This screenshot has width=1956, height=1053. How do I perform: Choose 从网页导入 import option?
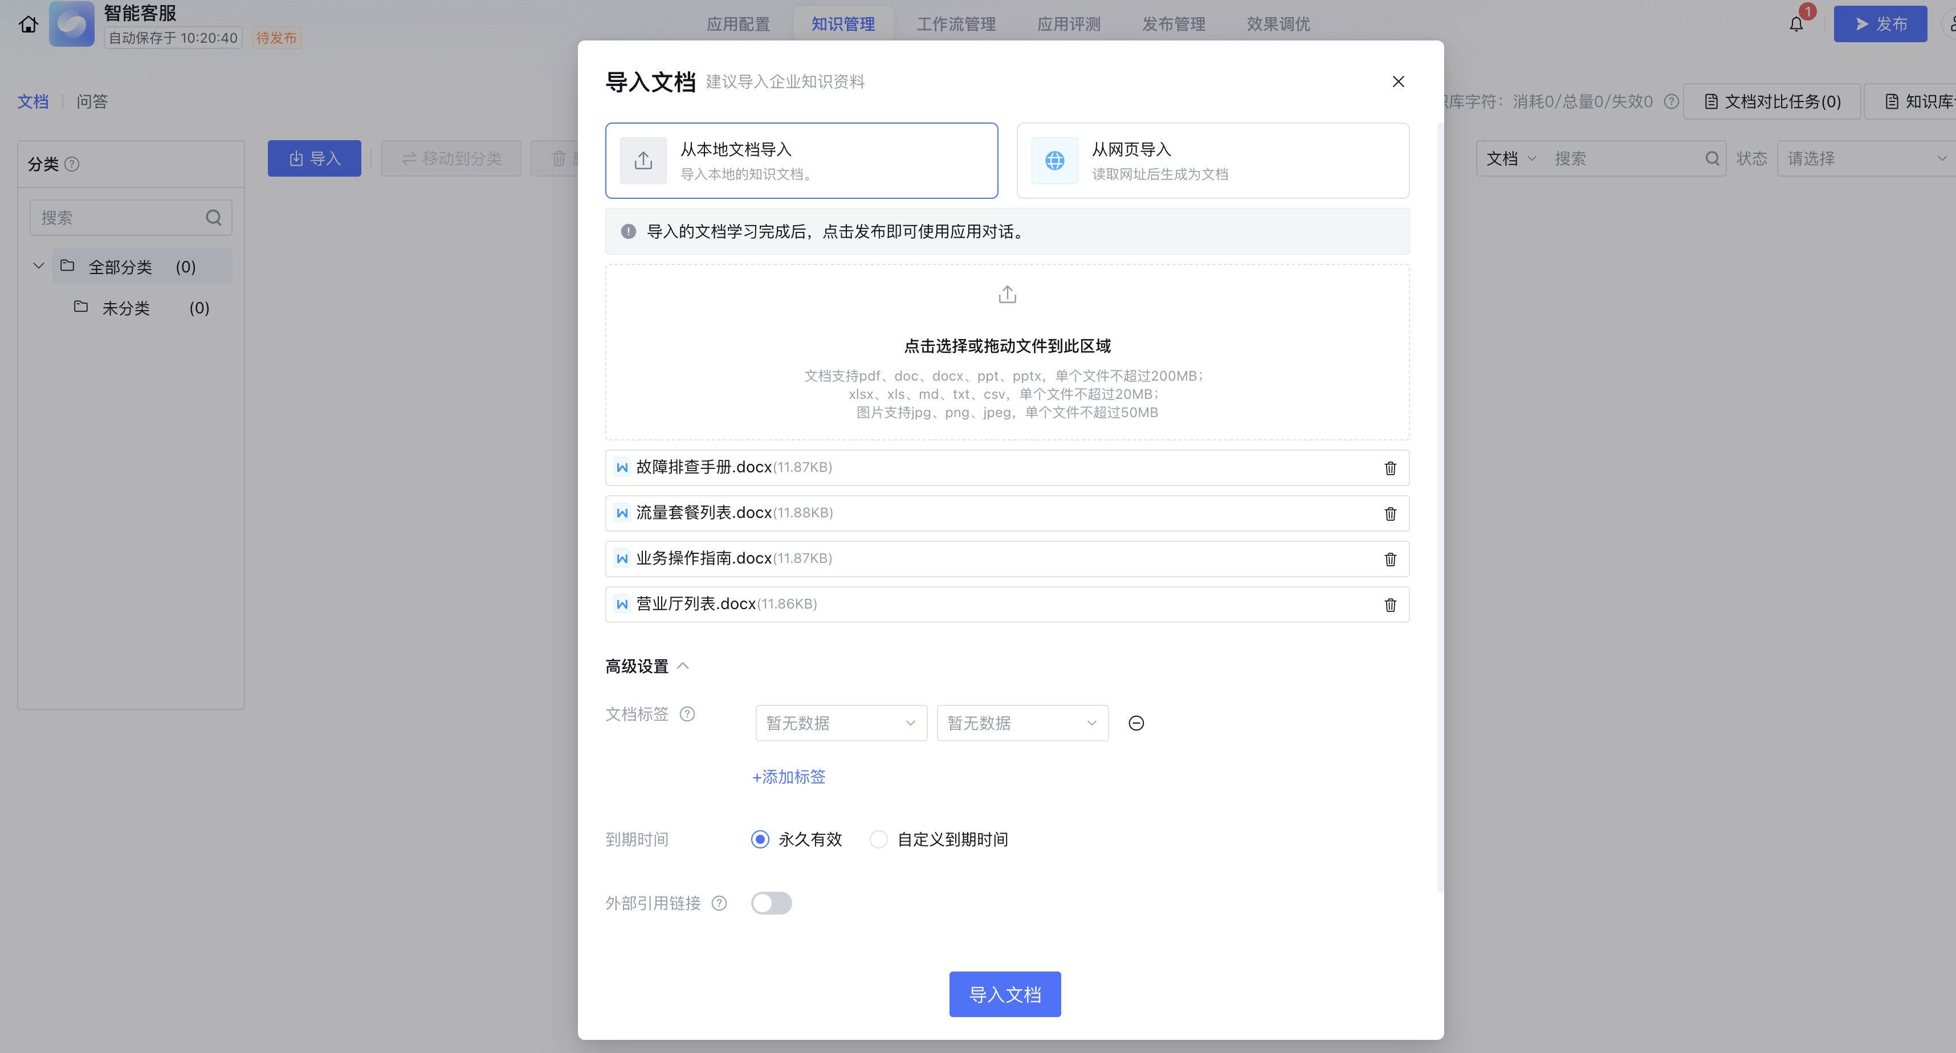pyautogui.click(x=1213, y=160)
